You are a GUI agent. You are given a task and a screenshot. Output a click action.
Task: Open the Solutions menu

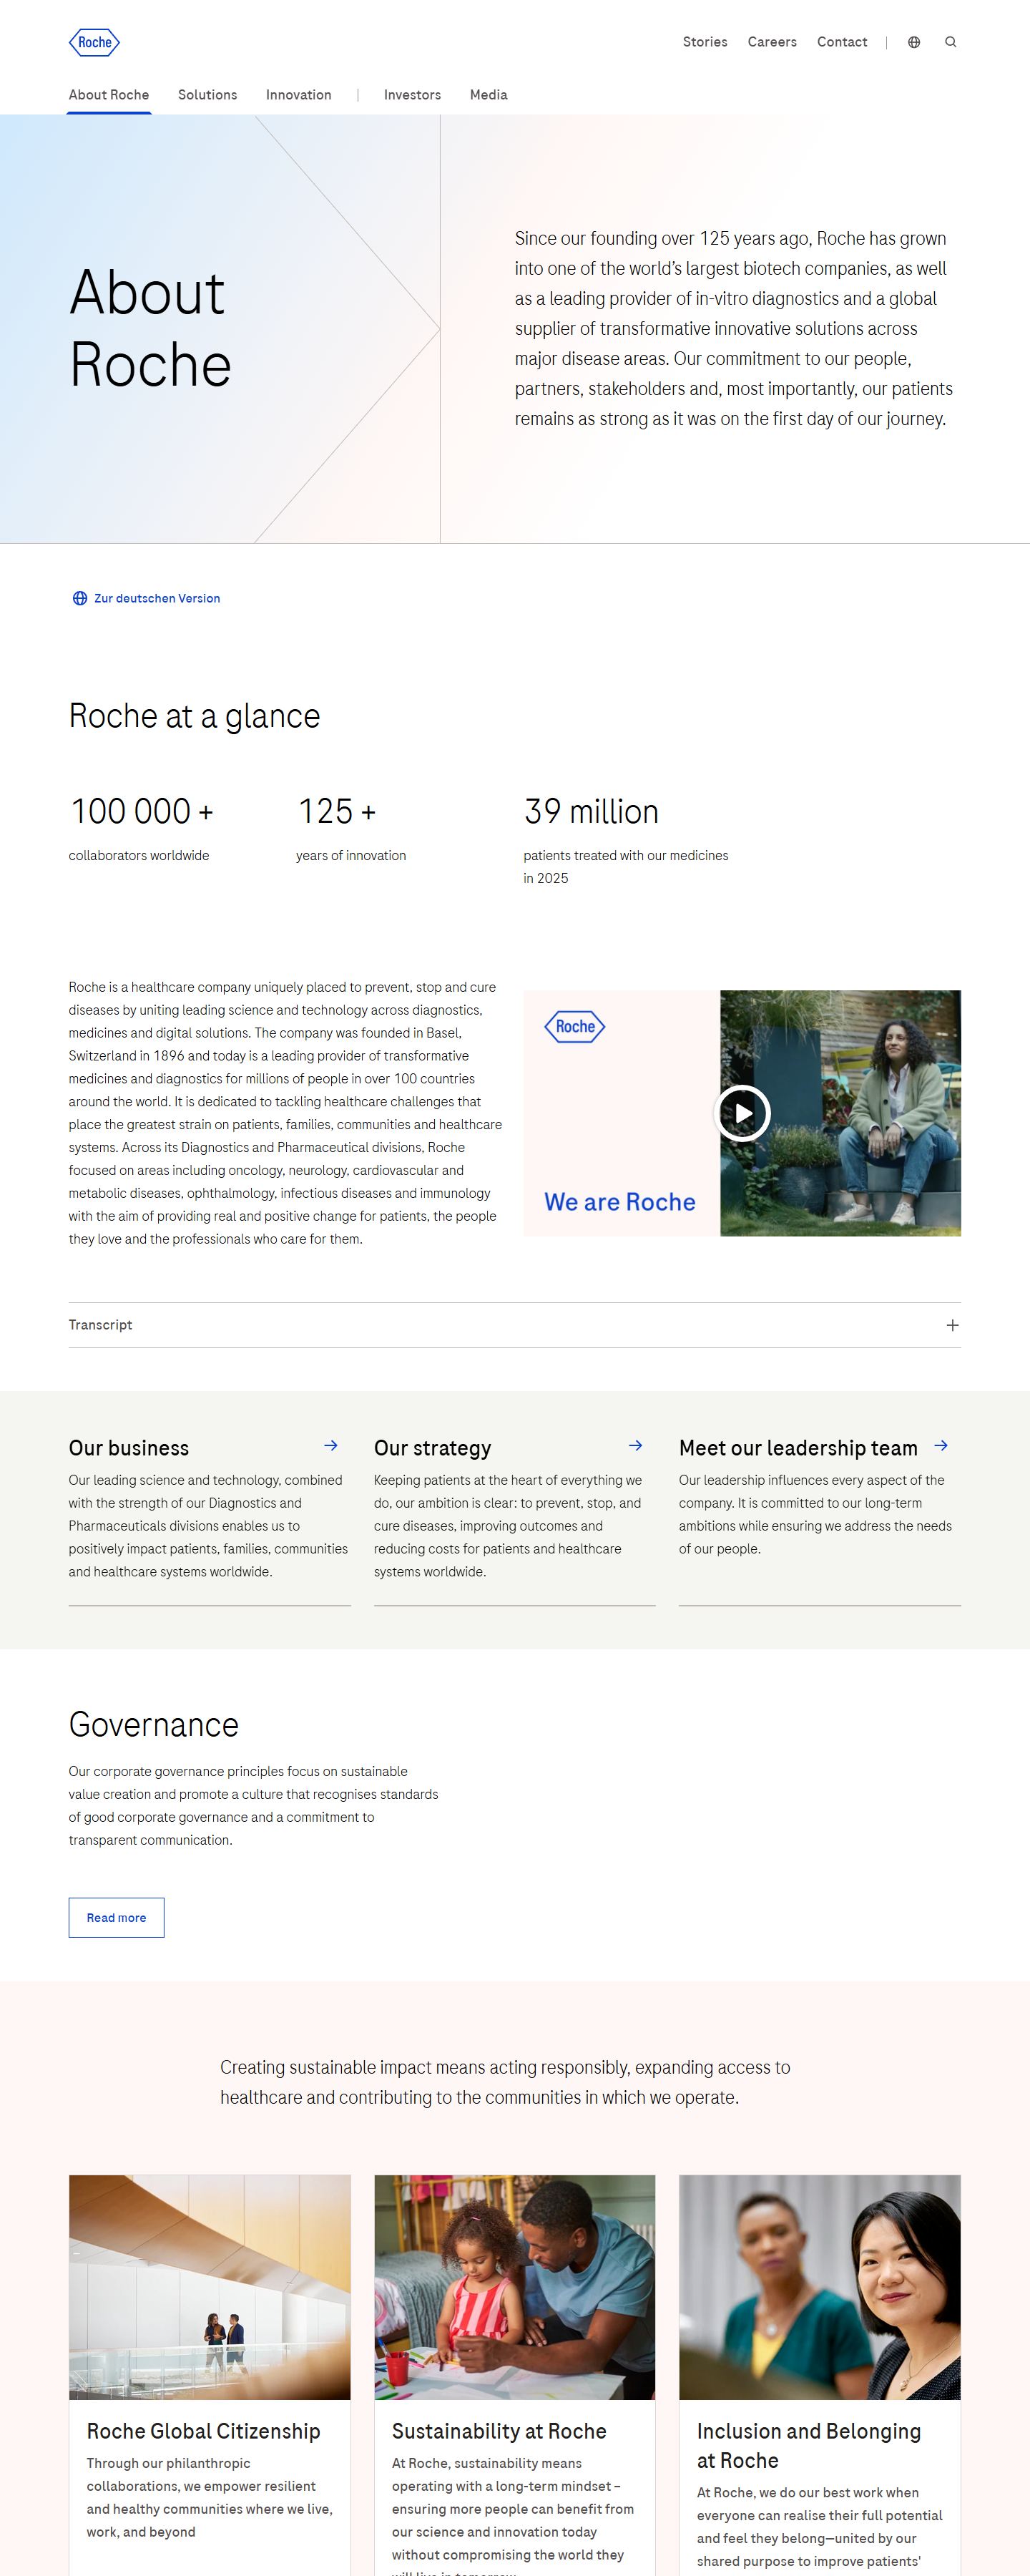tap(207, 95)
